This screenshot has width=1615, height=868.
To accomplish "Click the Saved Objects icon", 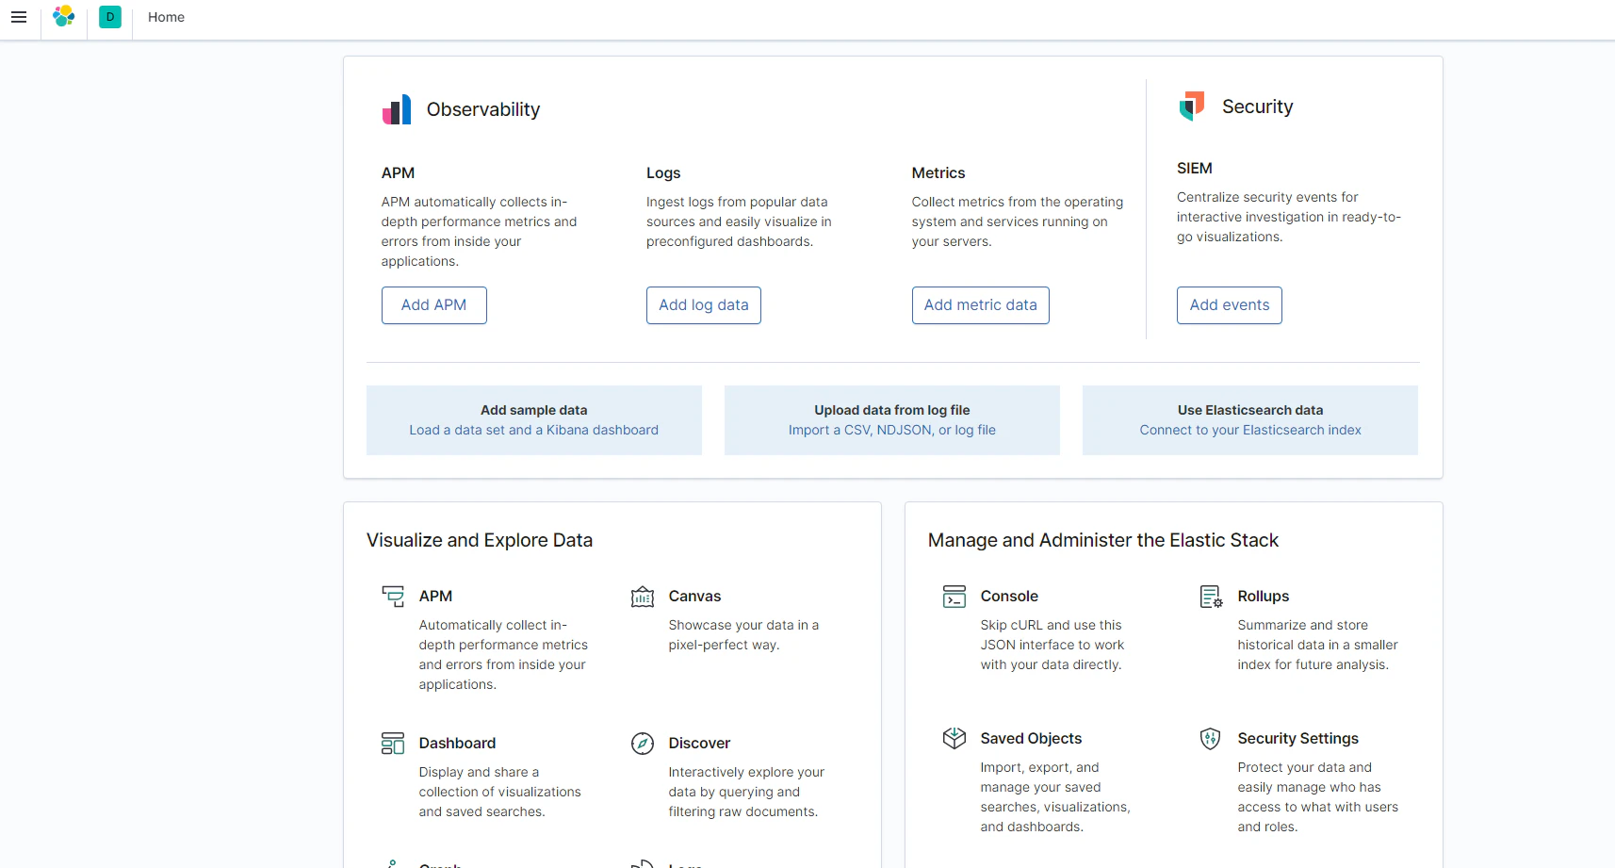I will point(954,739).
